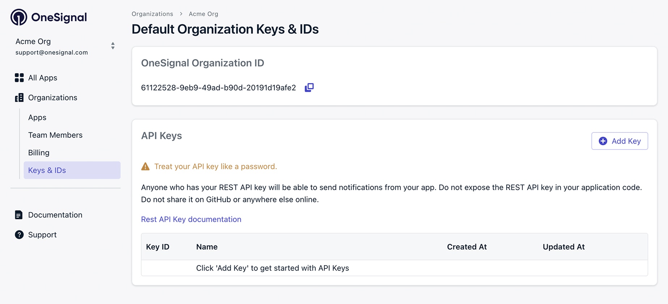Viewport: 668px width, 304px height.
Task: Open the Acme Org switcher arrows
Action: pos(113,46)
